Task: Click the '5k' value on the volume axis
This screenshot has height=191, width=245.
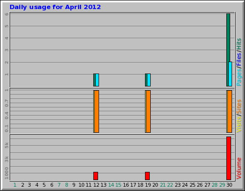Action: (7, 145)
